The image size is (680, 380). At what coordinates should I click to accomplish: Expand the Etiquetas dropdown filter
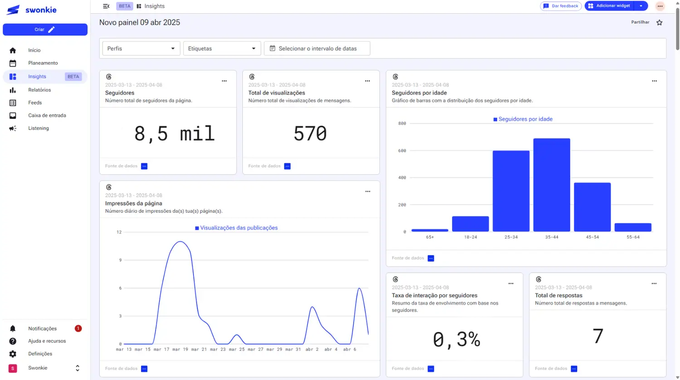pyautogui.click(x=222, y=49)
